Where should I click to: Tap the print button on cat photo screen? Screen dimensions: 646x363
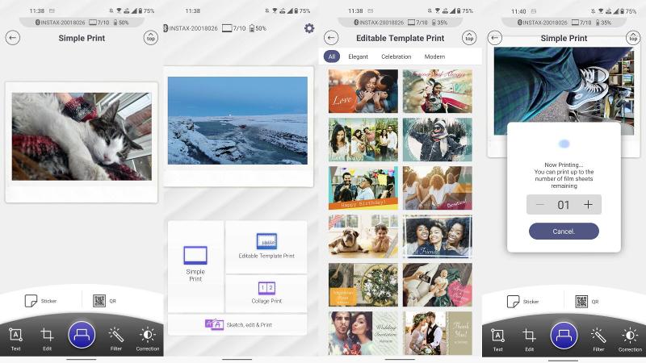(x=82, y=335)
